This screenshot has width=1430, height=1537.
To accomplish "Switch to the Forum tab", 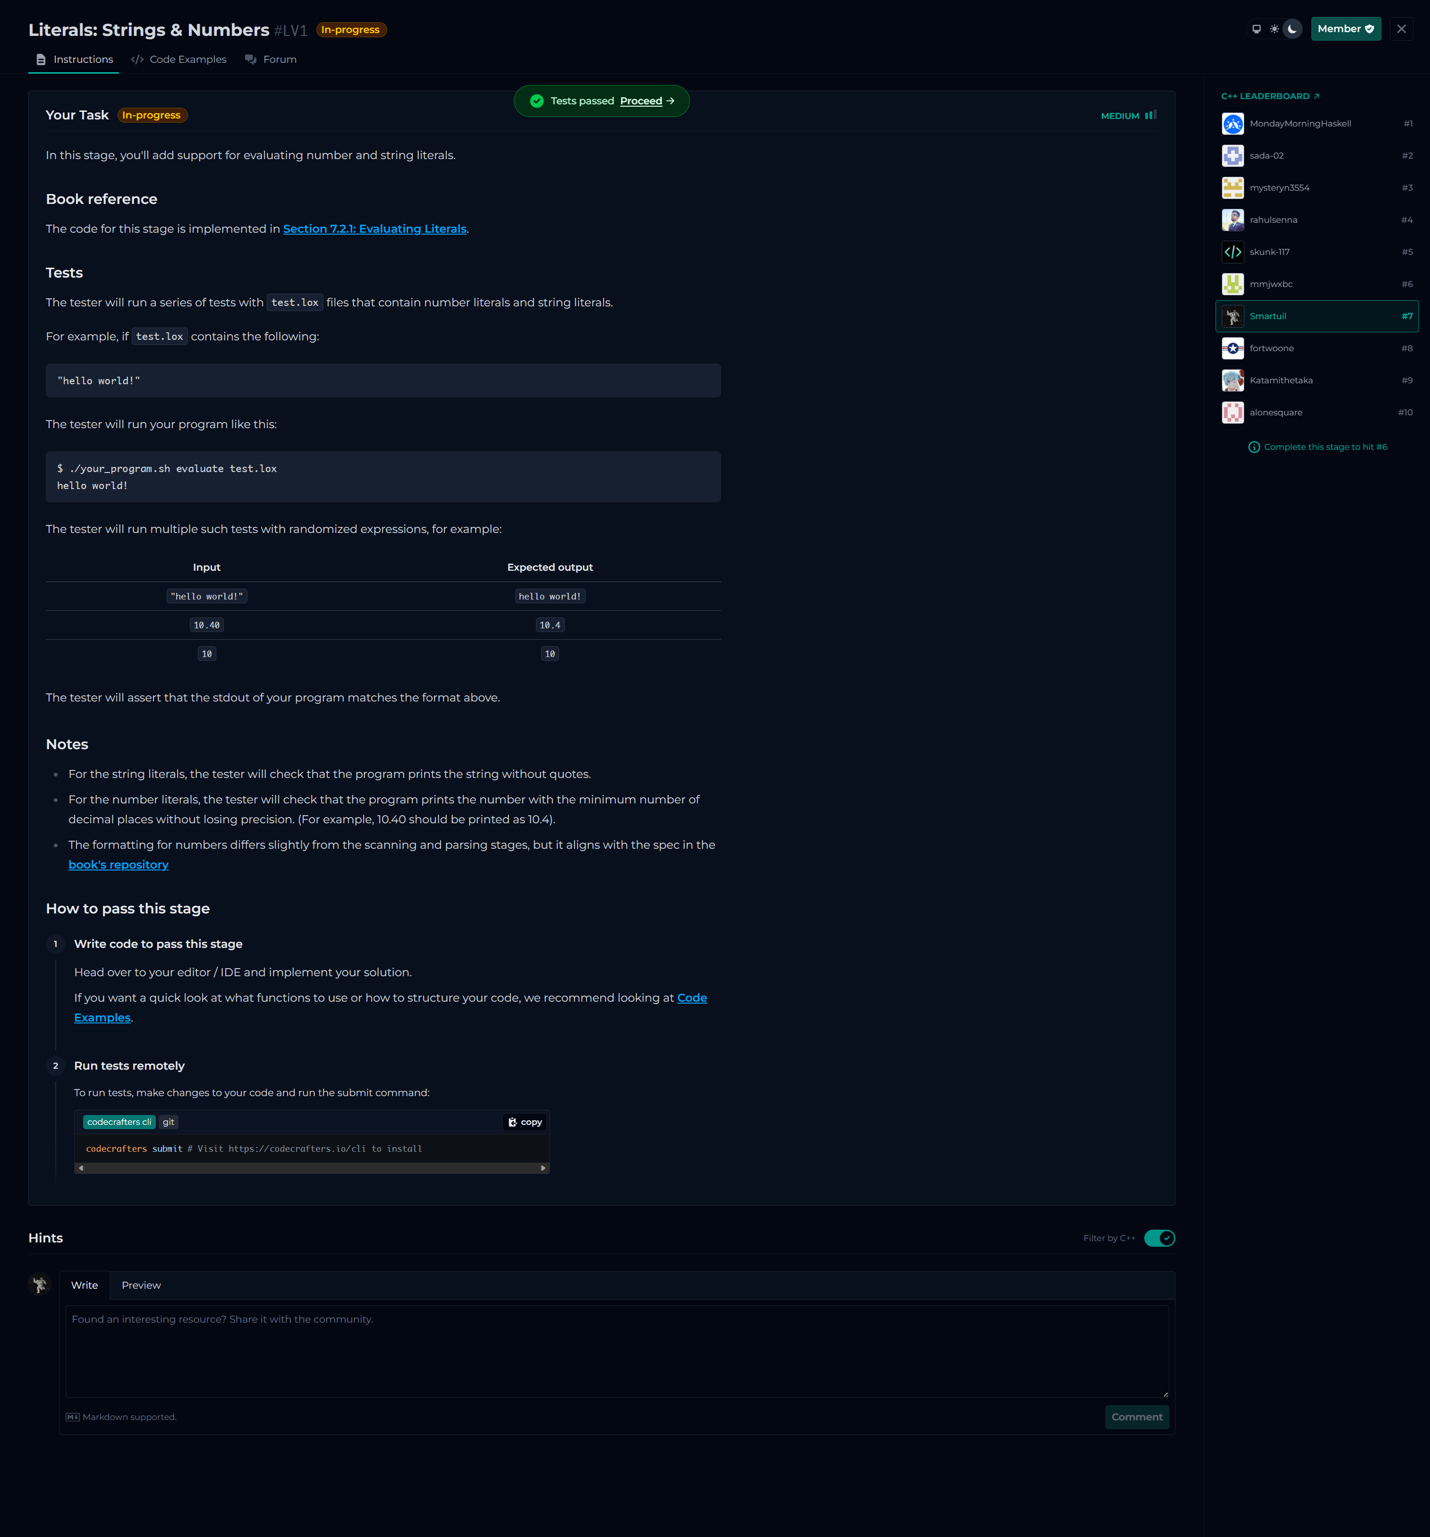I will click(x=272, y=59).
